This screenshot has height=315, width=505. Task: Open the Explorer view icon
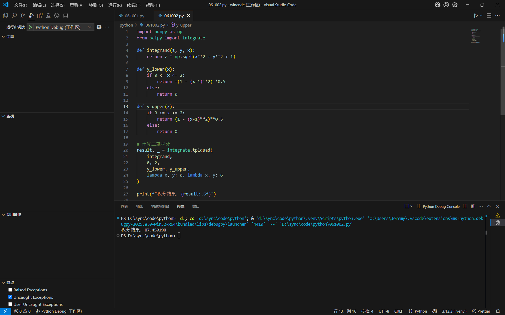click(x=5, y=16)
